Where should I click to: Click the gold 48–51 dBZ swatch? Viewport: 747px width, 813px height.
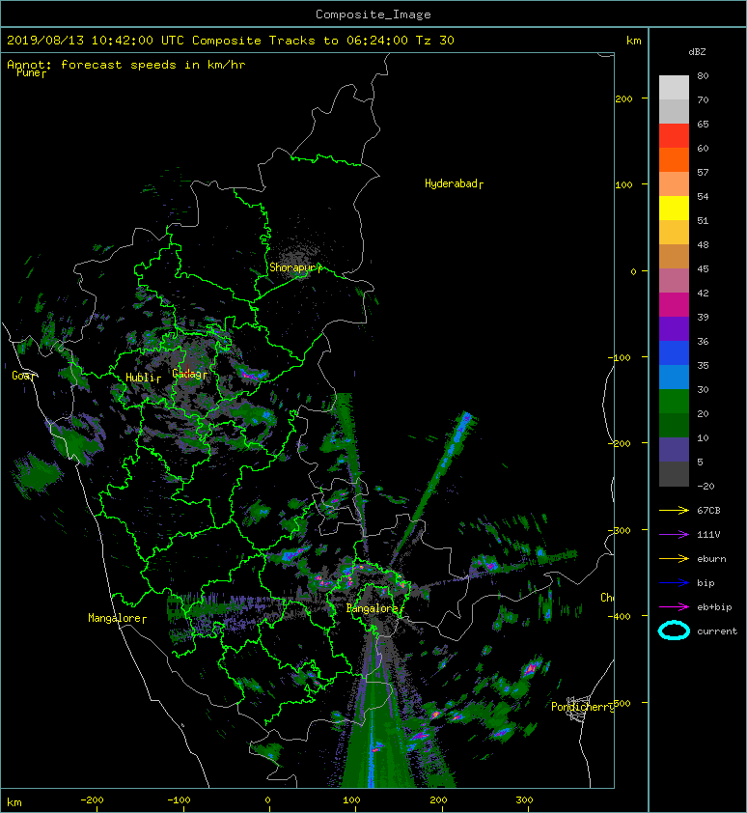coord(674,233)
